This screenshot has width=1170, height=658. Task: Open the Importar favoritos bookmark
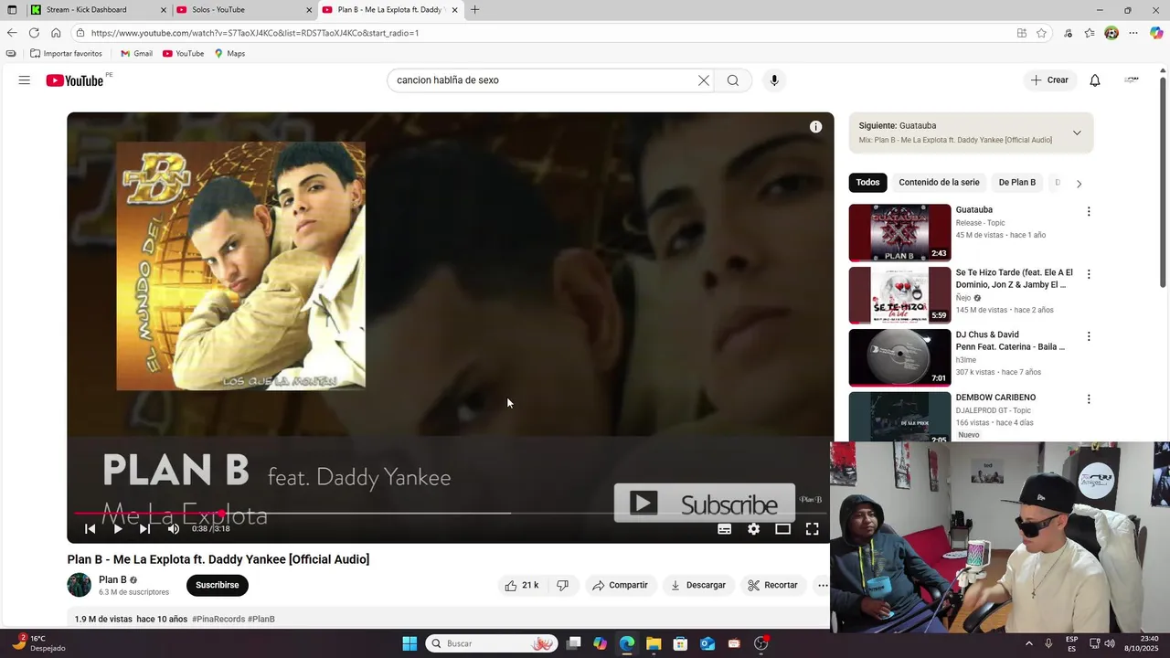tap(66, 54)
